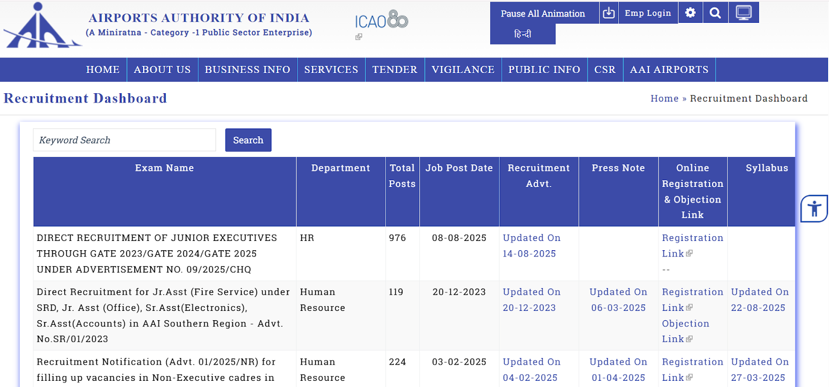Image resolution: width=829 pixels, height=387 pixels.
Task: Open Objection Link for Southern Region row
Action: 685,331
